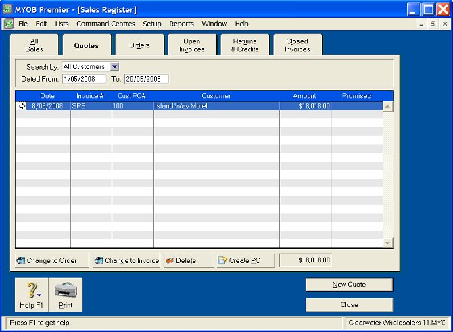Select the Cust PO# cell 100

coord(133,106)
